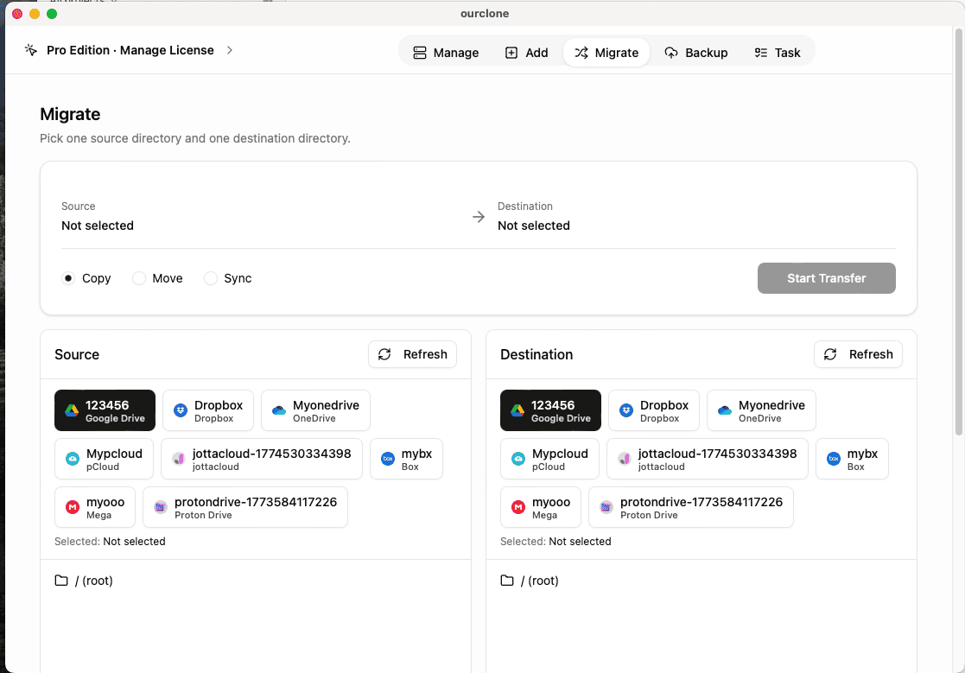Click the Proton Drive icon in Destination panel

coord(606,507)
